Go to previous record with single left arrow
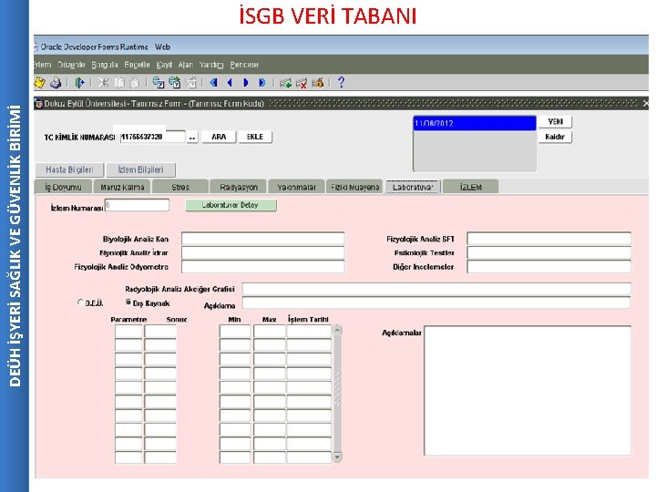656x492 pixels. tap(230, 83)
